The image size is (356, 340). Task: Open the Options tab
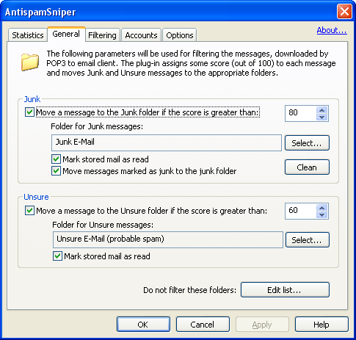180,35
